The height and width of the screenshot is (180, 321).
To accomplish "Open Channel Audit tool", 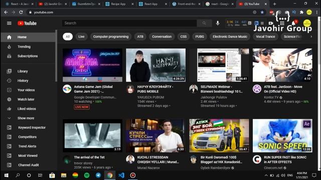I will (x=28, y=165).
